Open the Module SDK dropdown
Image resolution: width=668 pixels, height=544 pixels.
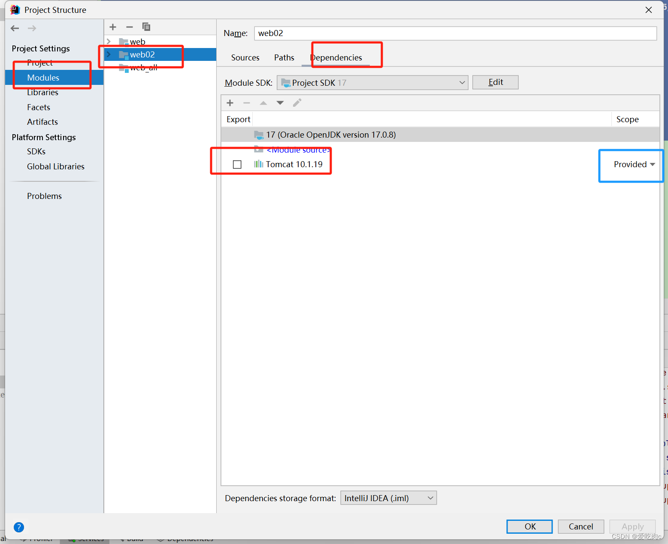pos(372,83)
